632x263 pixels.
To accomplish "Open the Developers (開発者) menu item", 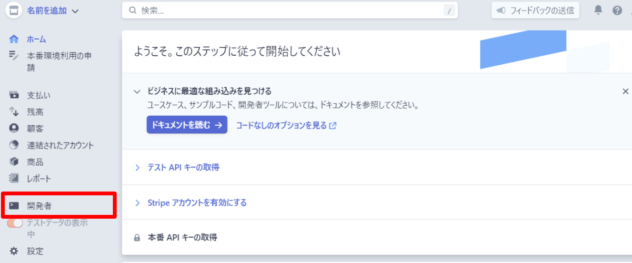I will click(39, 206).
